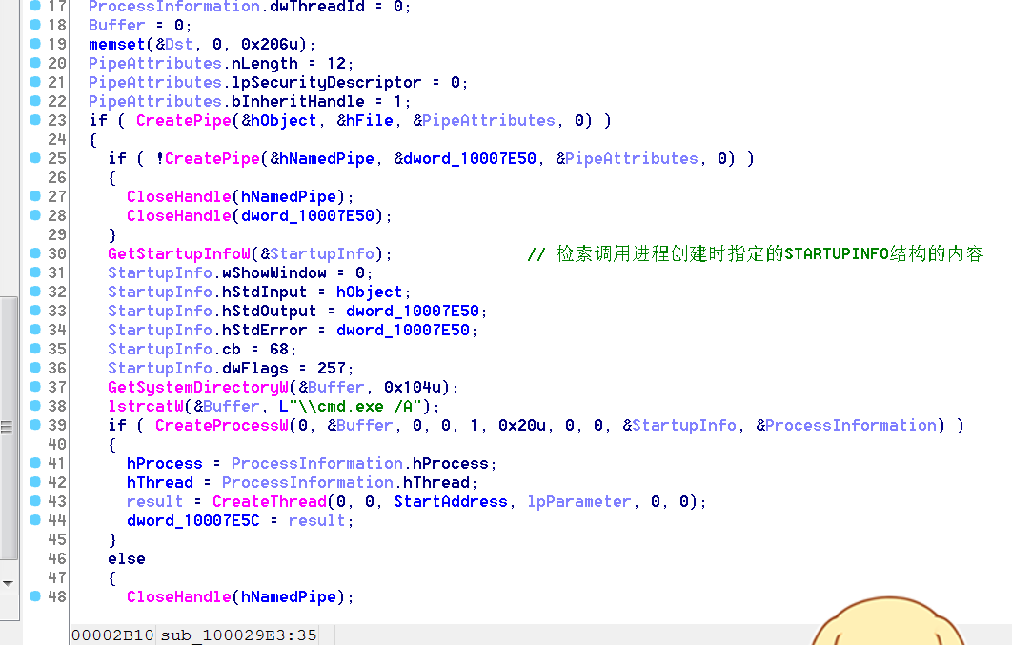Image resolution: width=1012 pixels, height=645 pixels.
Task: Click &ProcessInformation argument on line 39
Action: coord(846,426)
